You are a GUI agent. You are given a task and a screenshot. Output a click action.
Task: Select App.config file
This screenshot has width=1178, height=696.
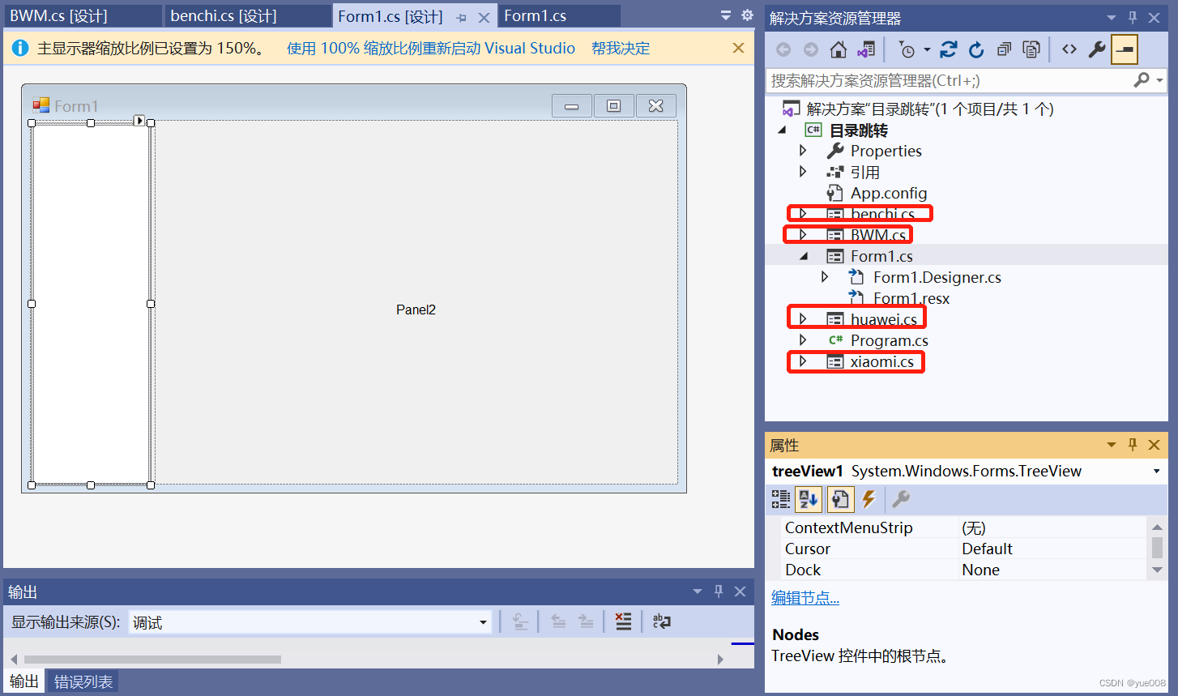pyautogui.click(x=888, y=193)
